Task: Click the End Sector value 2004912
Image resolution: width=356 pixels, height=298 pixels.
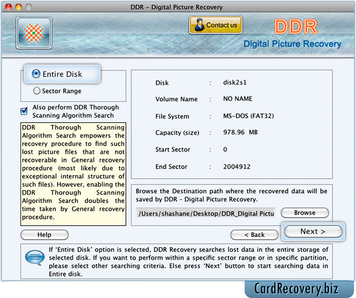Action: click(236, 166)
